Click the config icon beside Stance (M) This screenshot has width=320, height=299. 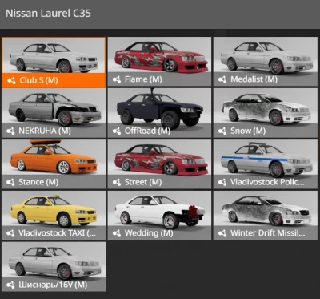coord(10,182)
